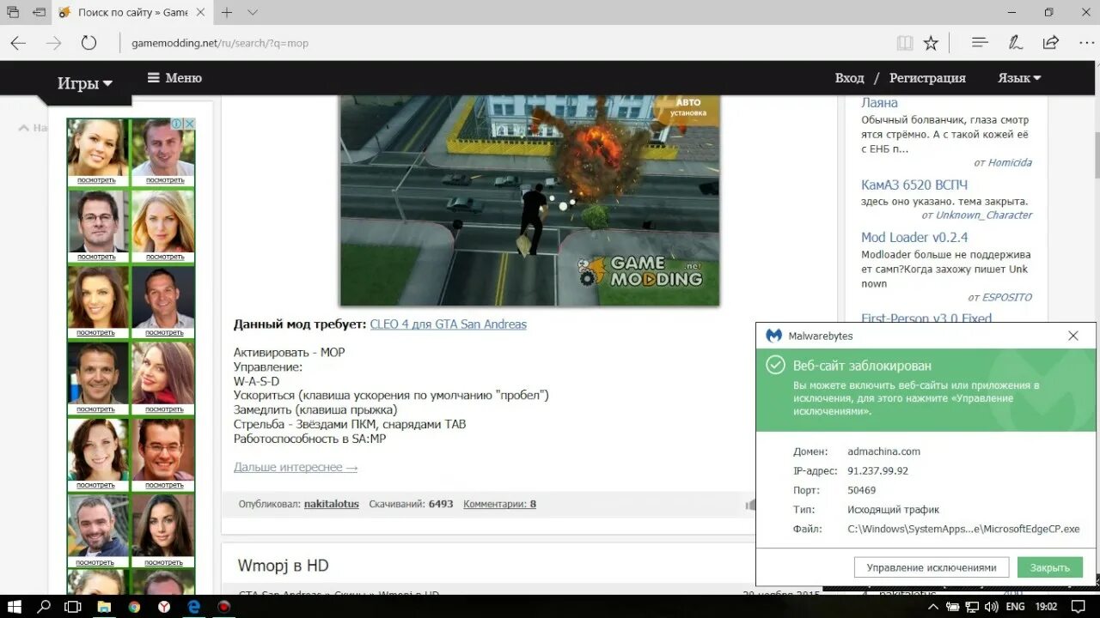
Task: Open the Меню hamburger menu
Action: click(174, 78)
